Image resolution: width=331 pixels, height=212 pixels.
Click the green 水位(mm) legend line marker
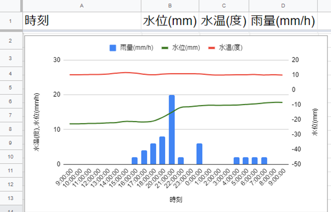click(x=165, y=48)
